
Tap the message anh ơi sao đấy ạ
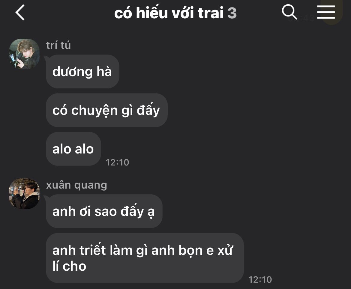[x=104, y=211]
